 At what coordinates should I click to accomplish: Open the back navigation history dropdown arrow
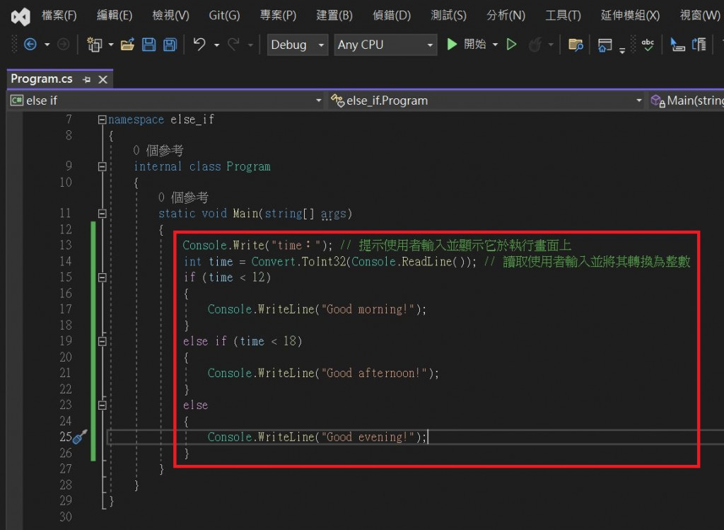tap(47, 45)
